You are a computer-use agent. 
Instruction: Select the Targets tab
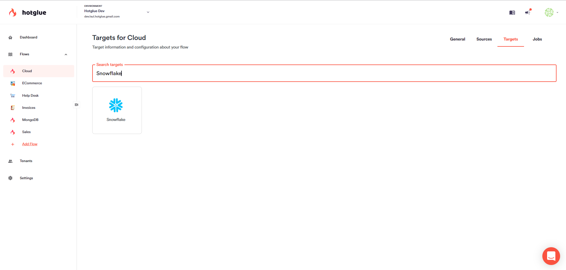coord(511,39)
